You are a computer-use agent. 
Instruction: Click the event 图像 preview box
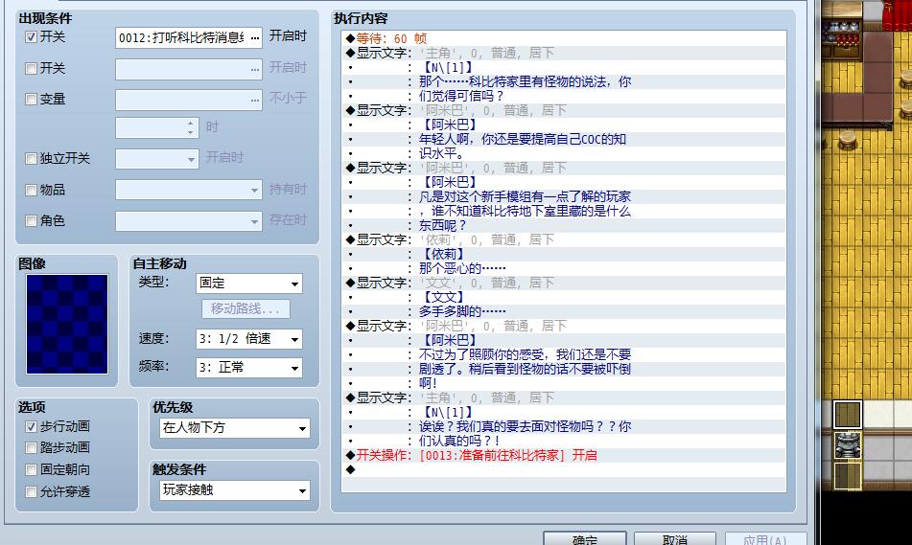67,324
